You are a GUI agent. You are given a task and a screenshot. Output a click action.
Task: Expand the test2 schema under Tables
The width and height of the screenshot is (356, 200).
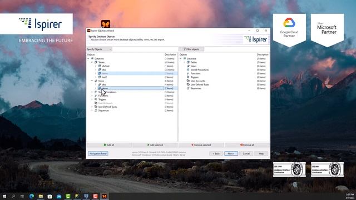coord(96,77)
